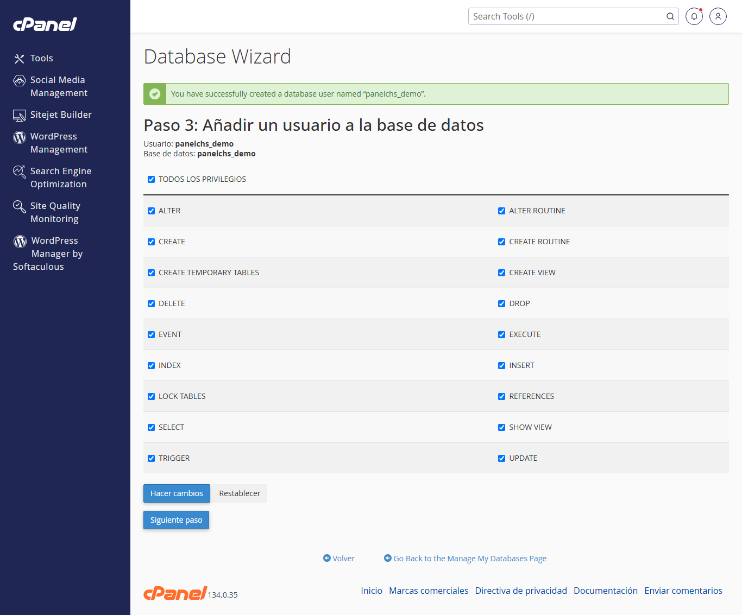Toggle the TRIGGER checkbox
This screenshot has width=742, height=615.
[152, 458]
